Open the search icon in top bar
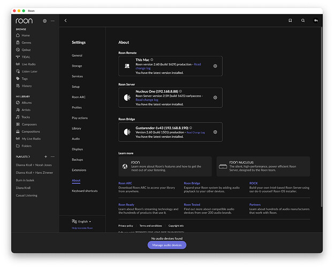This screenshot has height=268, width=334. tap(303, 20)
